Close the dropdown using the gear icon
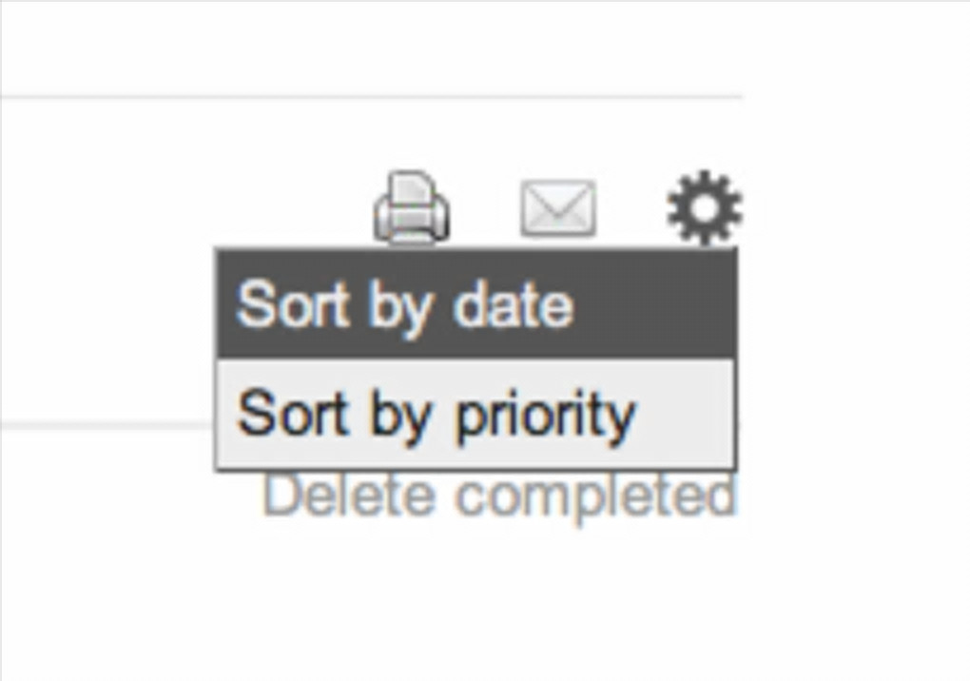 [704, 207]
